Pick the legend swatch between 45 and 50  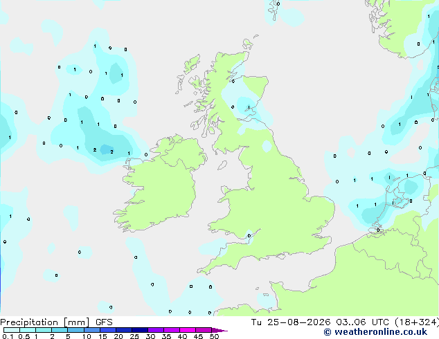[204, 330]
